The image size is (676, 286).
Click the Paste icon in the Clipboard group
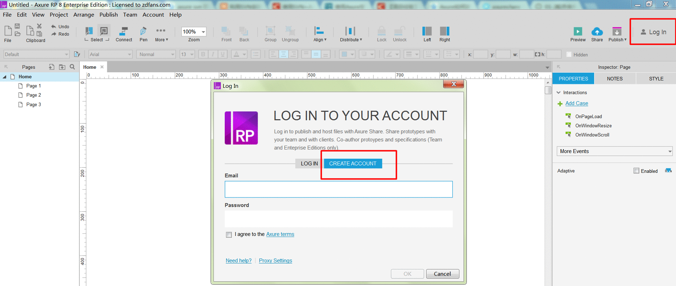click(x=40, y=34)
